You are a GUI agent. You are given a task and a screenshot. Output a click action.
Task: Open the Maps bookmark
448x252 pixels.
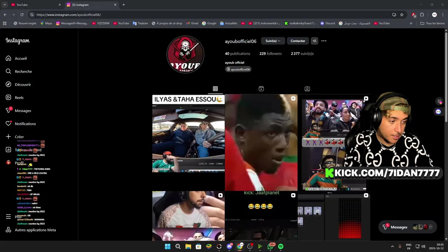tap(46, 23)
